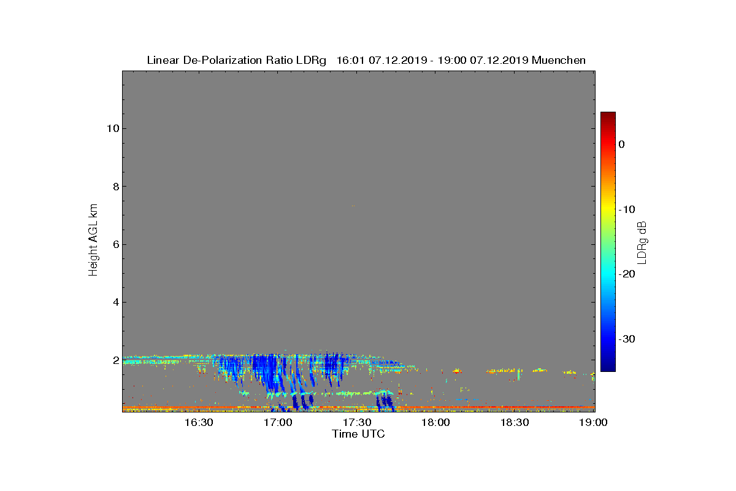
Task: Click the colorbar value -10
Action: [x=627, y=209]
